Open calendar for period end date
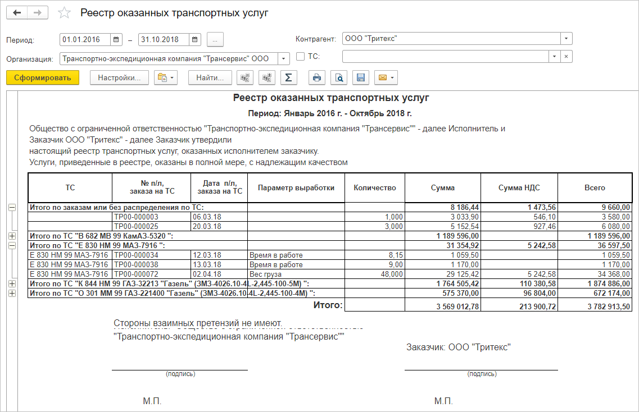 pos(194,39)
